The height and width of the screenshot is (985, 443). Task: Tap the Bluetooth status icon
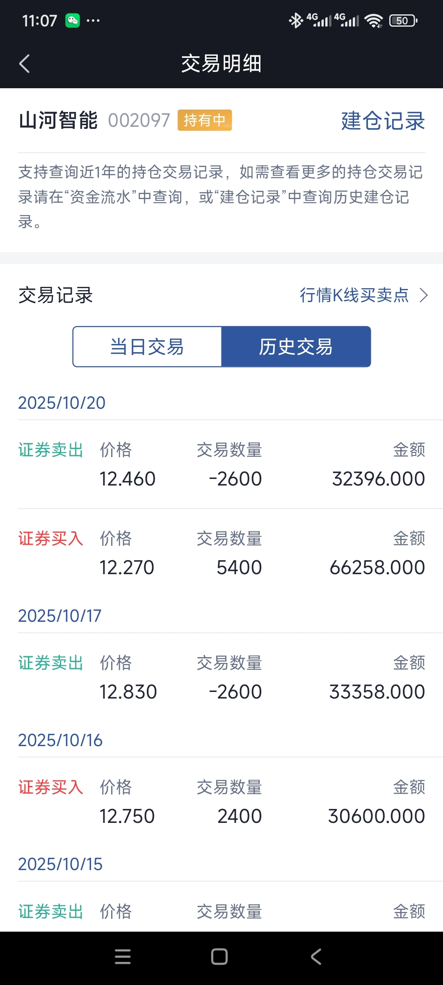click(x=295, y=21)
